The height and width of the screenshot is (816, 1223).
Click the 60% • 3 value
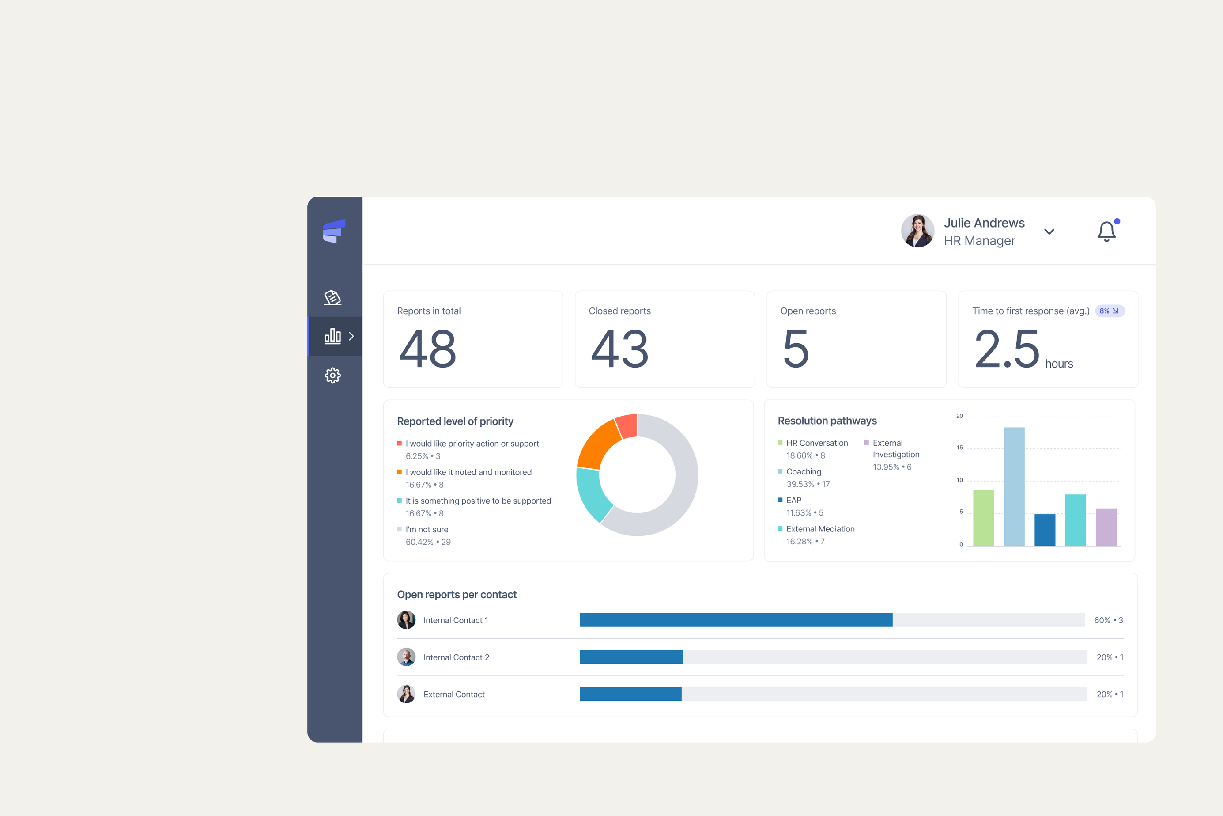pos(1109,620)
